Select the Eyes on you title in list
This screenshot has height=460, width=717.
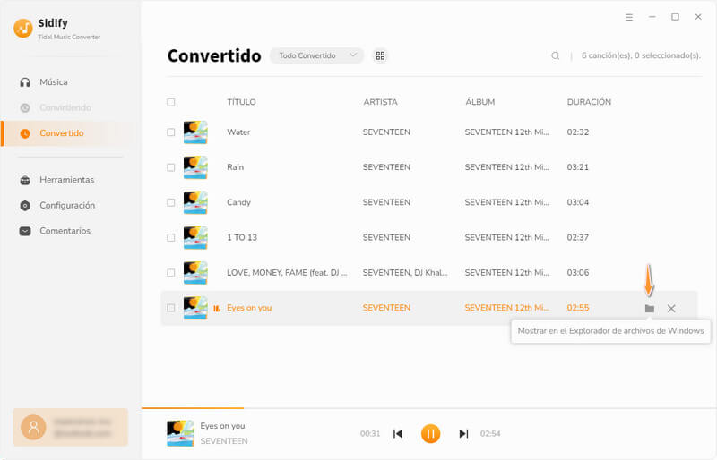(249, 308)
